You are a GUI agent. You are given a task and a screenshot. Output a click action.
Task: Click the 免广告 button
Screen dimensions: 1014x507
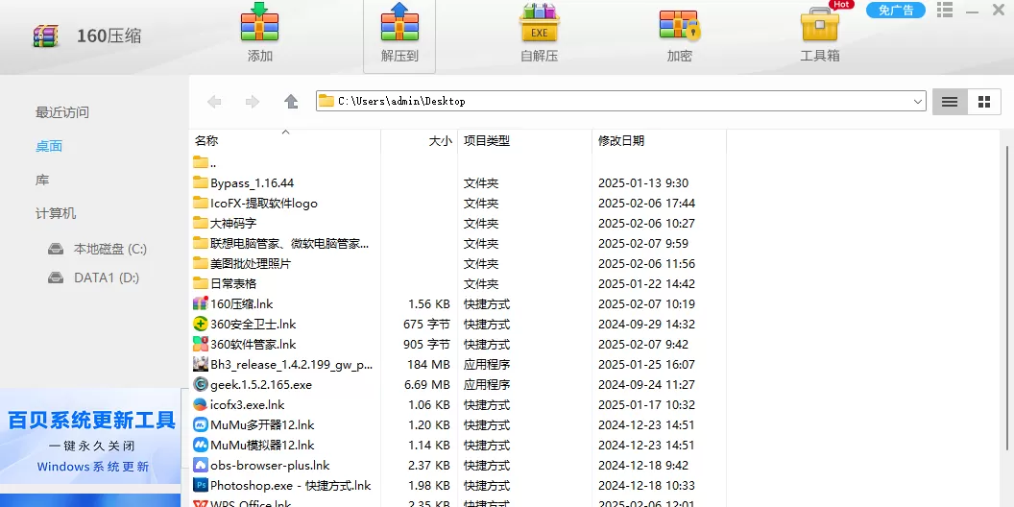coord(896,10)
